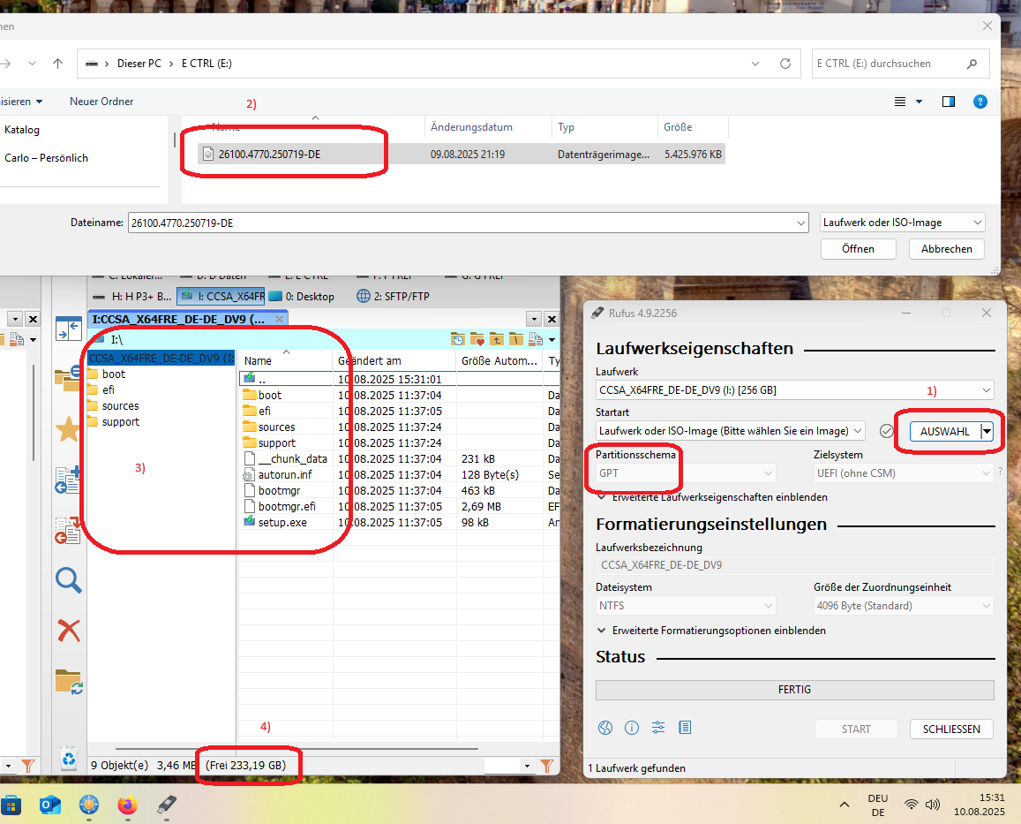
Task: Click the root folder backslash icon
Action: click(516, 339)
